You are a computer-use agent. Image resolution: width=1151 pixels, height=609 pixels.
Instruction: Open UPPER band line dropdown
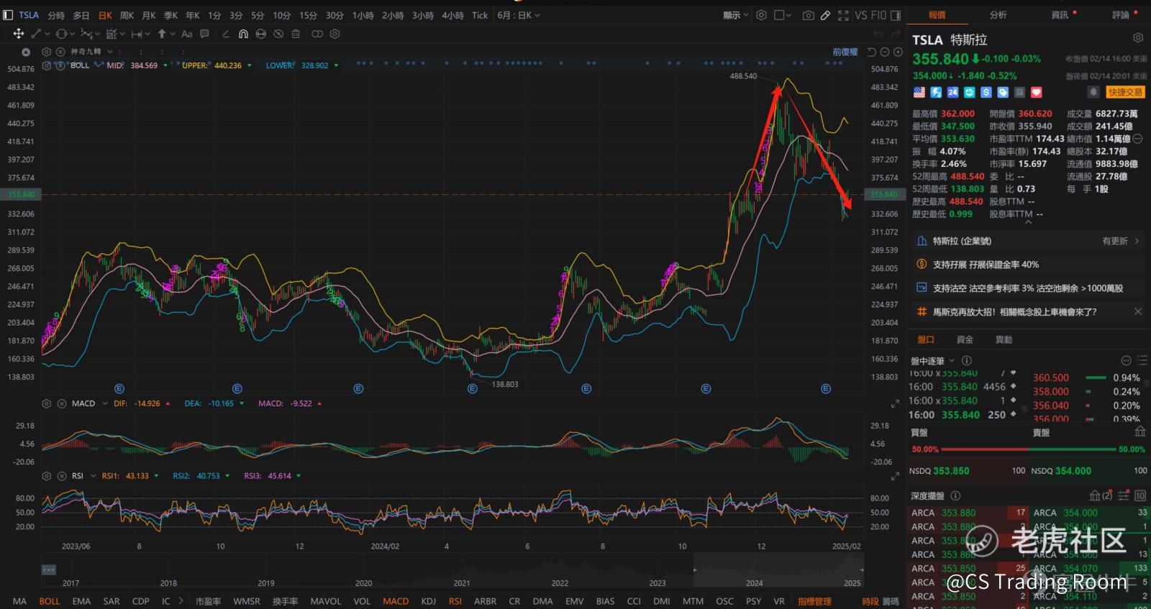coord(250,65)
